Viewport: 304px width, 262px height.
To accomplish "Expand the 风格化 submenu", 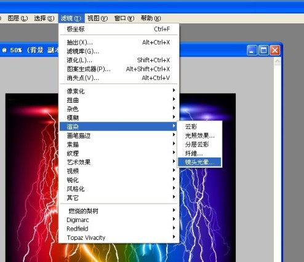I will [119, 189].
